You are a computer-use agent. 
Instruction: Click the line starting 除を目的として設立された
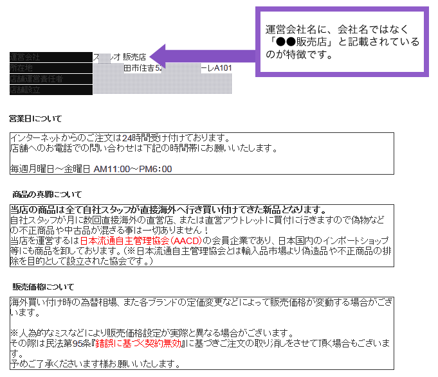coord(82,261)
